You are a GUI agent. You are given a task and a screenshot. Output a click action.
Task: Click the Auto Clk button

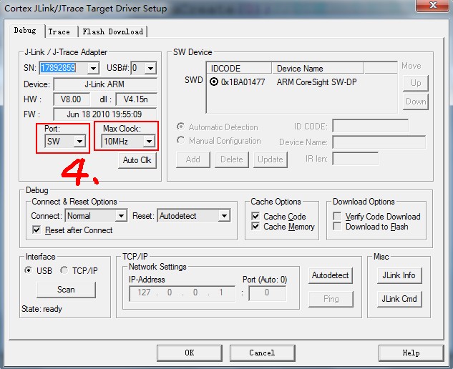[137, 160]
